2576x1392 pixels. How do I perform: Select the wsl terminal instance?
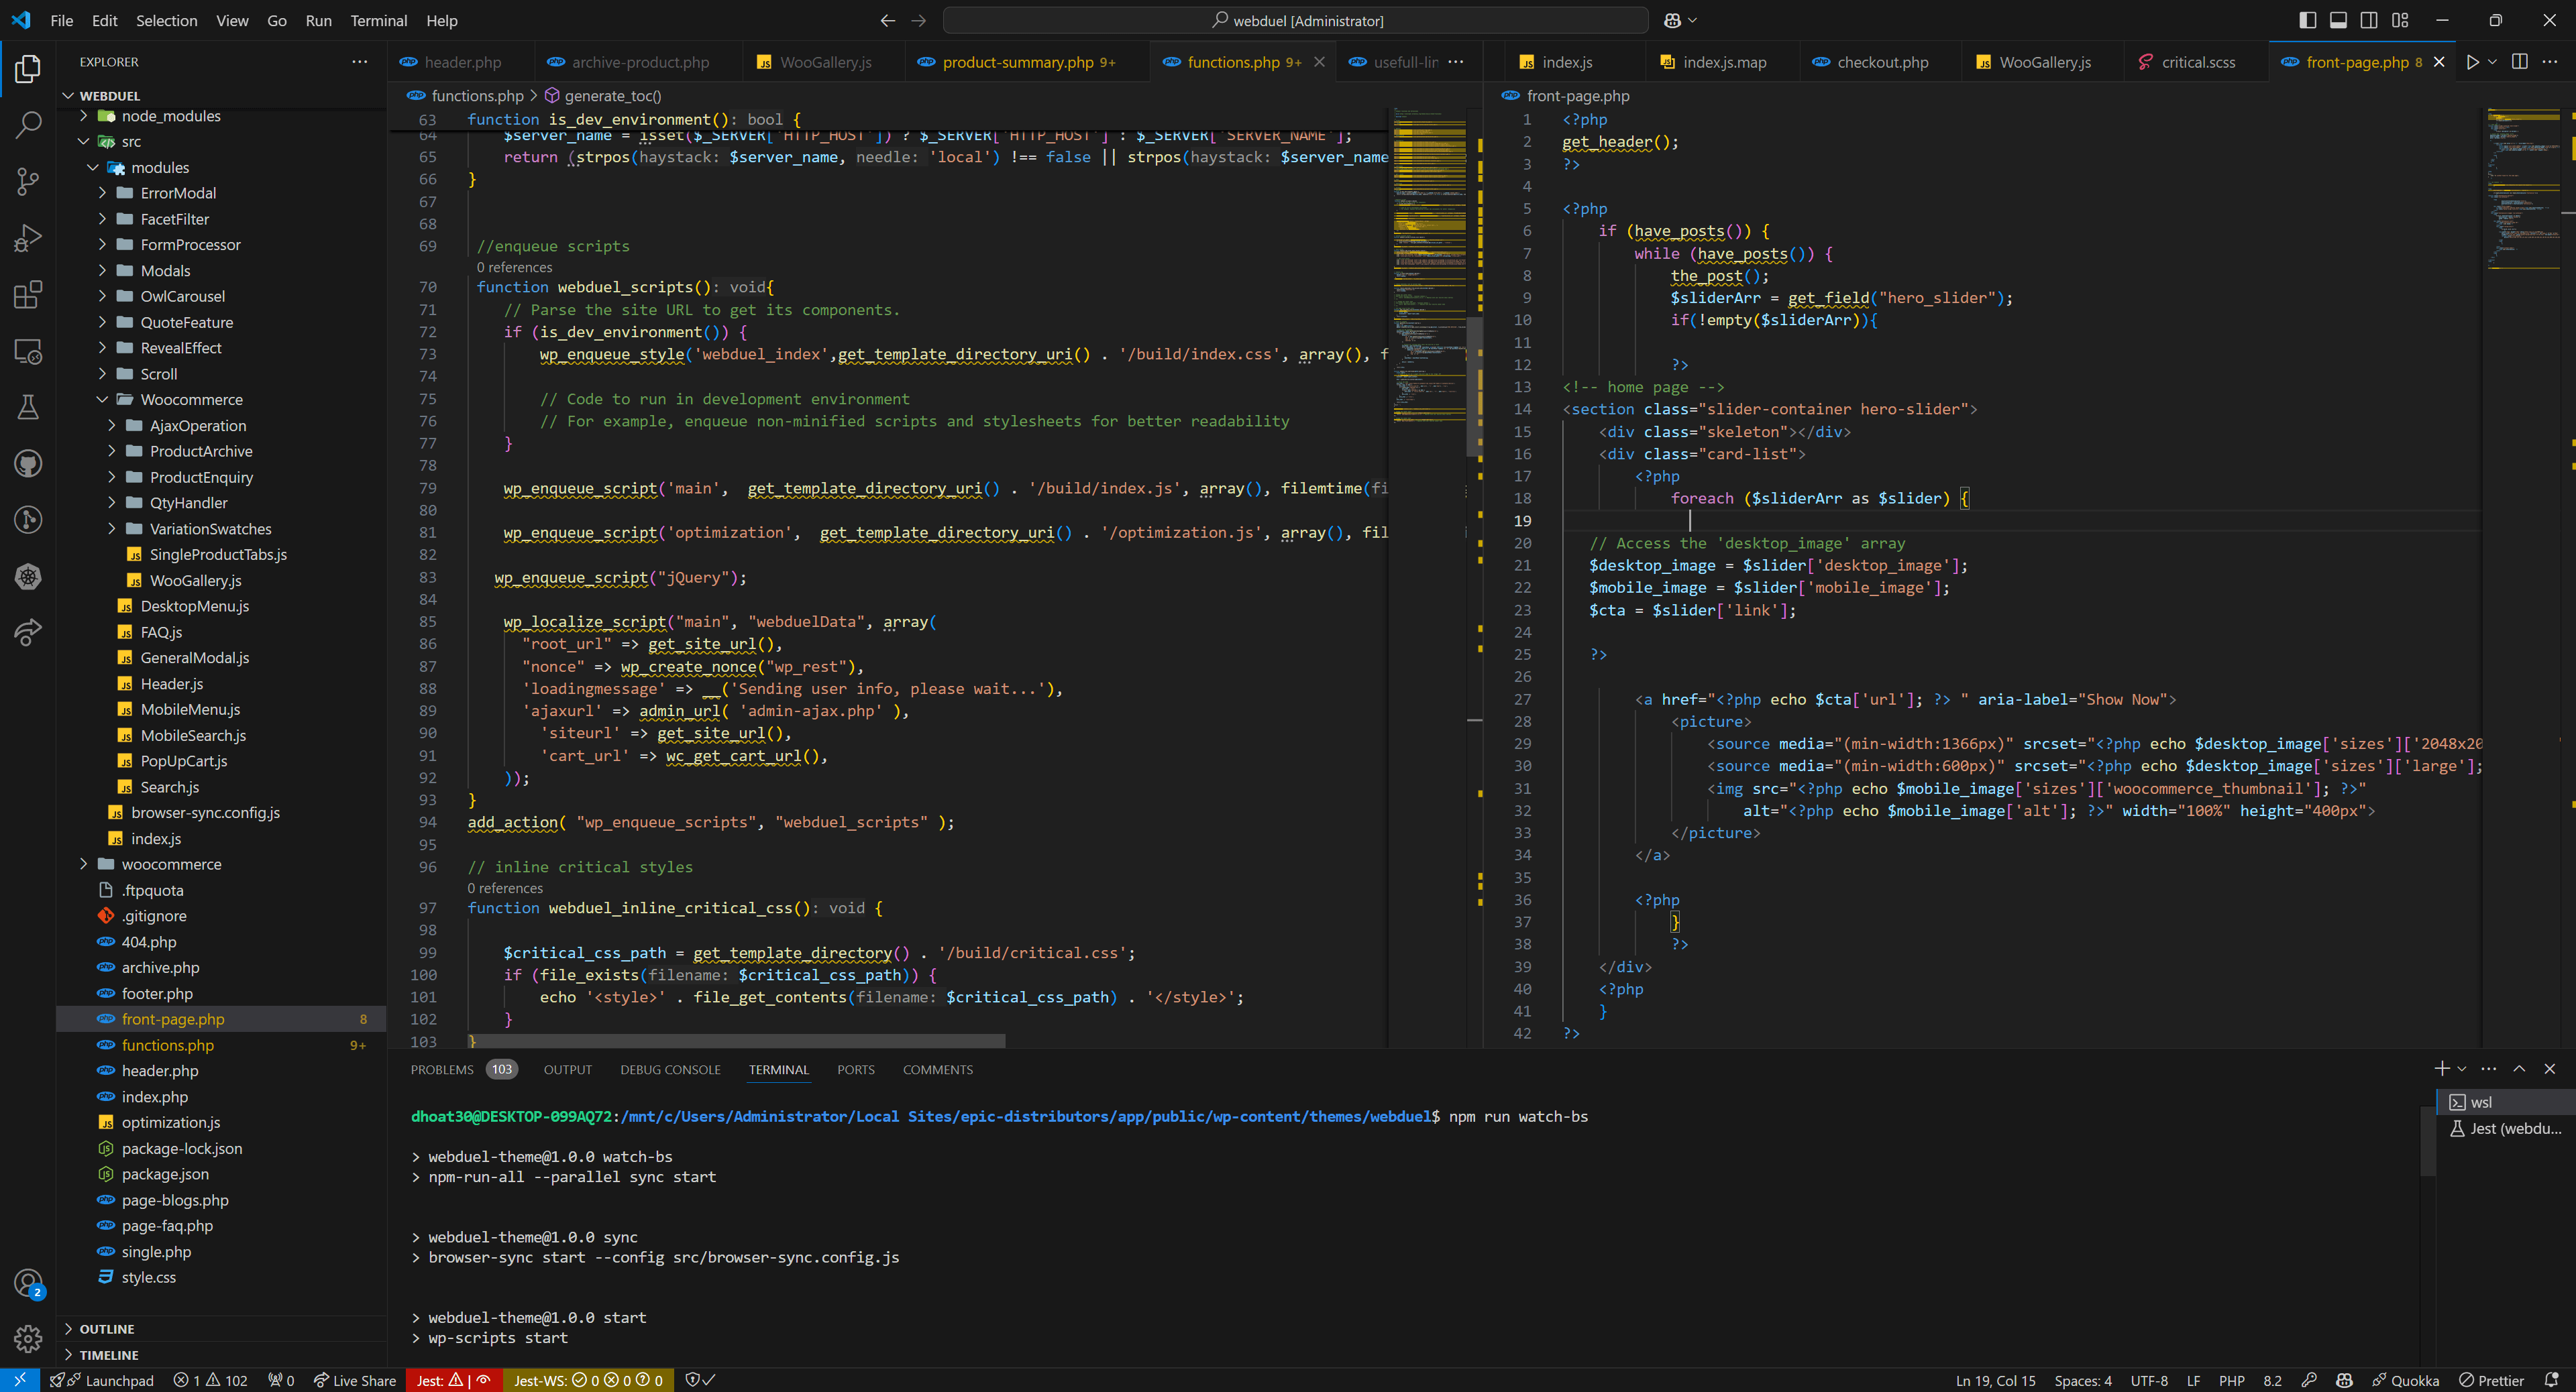coord(2505,1102)
